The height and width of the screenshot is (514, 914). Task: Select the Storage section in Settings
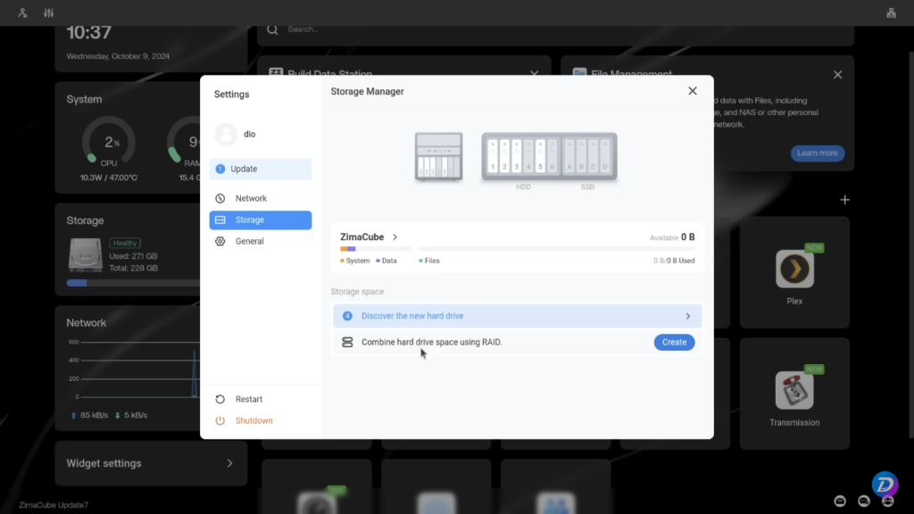261,220
